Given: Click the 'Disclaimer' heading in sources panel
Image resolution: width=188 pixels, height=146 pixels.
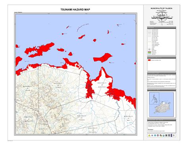Looking at the screenshot, I should click(x=151, y=130).
